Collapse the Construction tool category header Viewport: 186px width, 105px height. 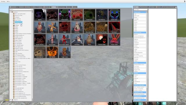[x=140, y=32]
